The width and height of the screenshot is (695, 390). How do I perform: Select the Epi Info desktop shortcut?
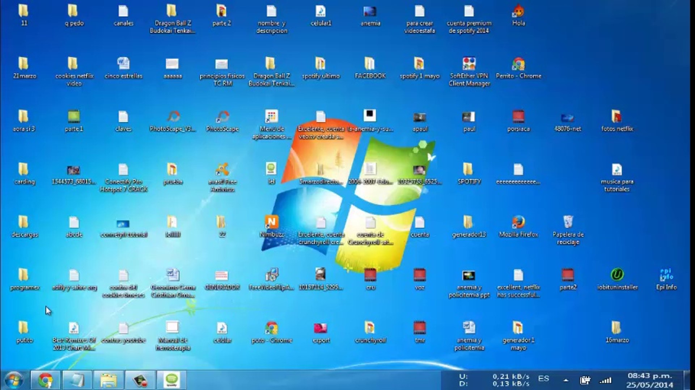pyautogui.click(x=666, y=279)
